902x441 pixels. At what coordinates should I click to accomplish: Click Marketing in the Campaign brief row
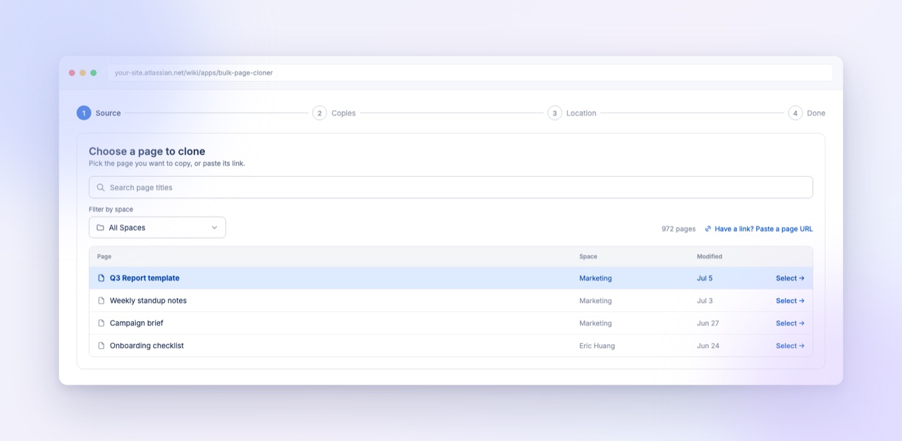[595, 323]
